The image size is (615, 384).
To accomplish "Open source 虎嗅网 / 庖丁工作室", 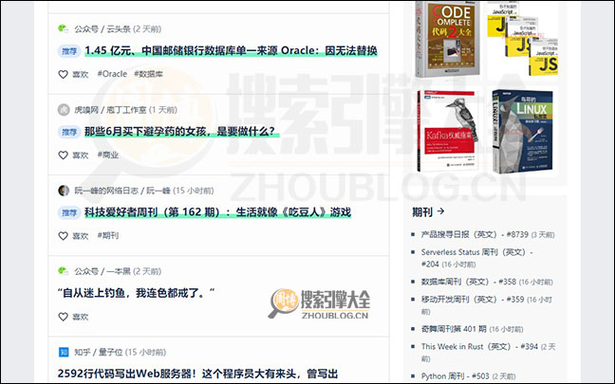I will (x=110, y=110).
